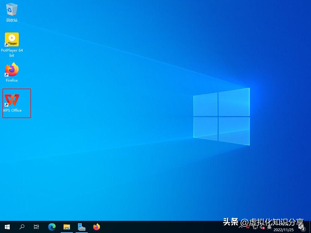The width and height of the screenshot is (311, 233).
Task: Click the network icon in the tray
Action: (x=255, y=227)
